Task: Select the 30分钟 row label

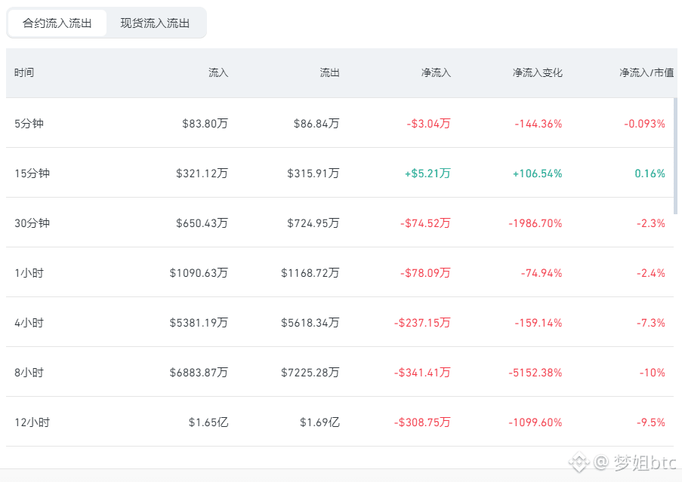Action: (x=32, y=223)
